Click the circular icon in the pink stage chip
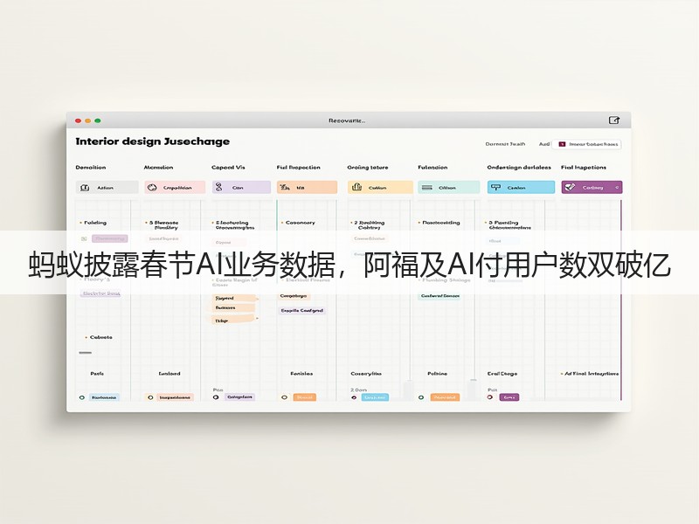The image size is (699, 524). pos(152,188)
